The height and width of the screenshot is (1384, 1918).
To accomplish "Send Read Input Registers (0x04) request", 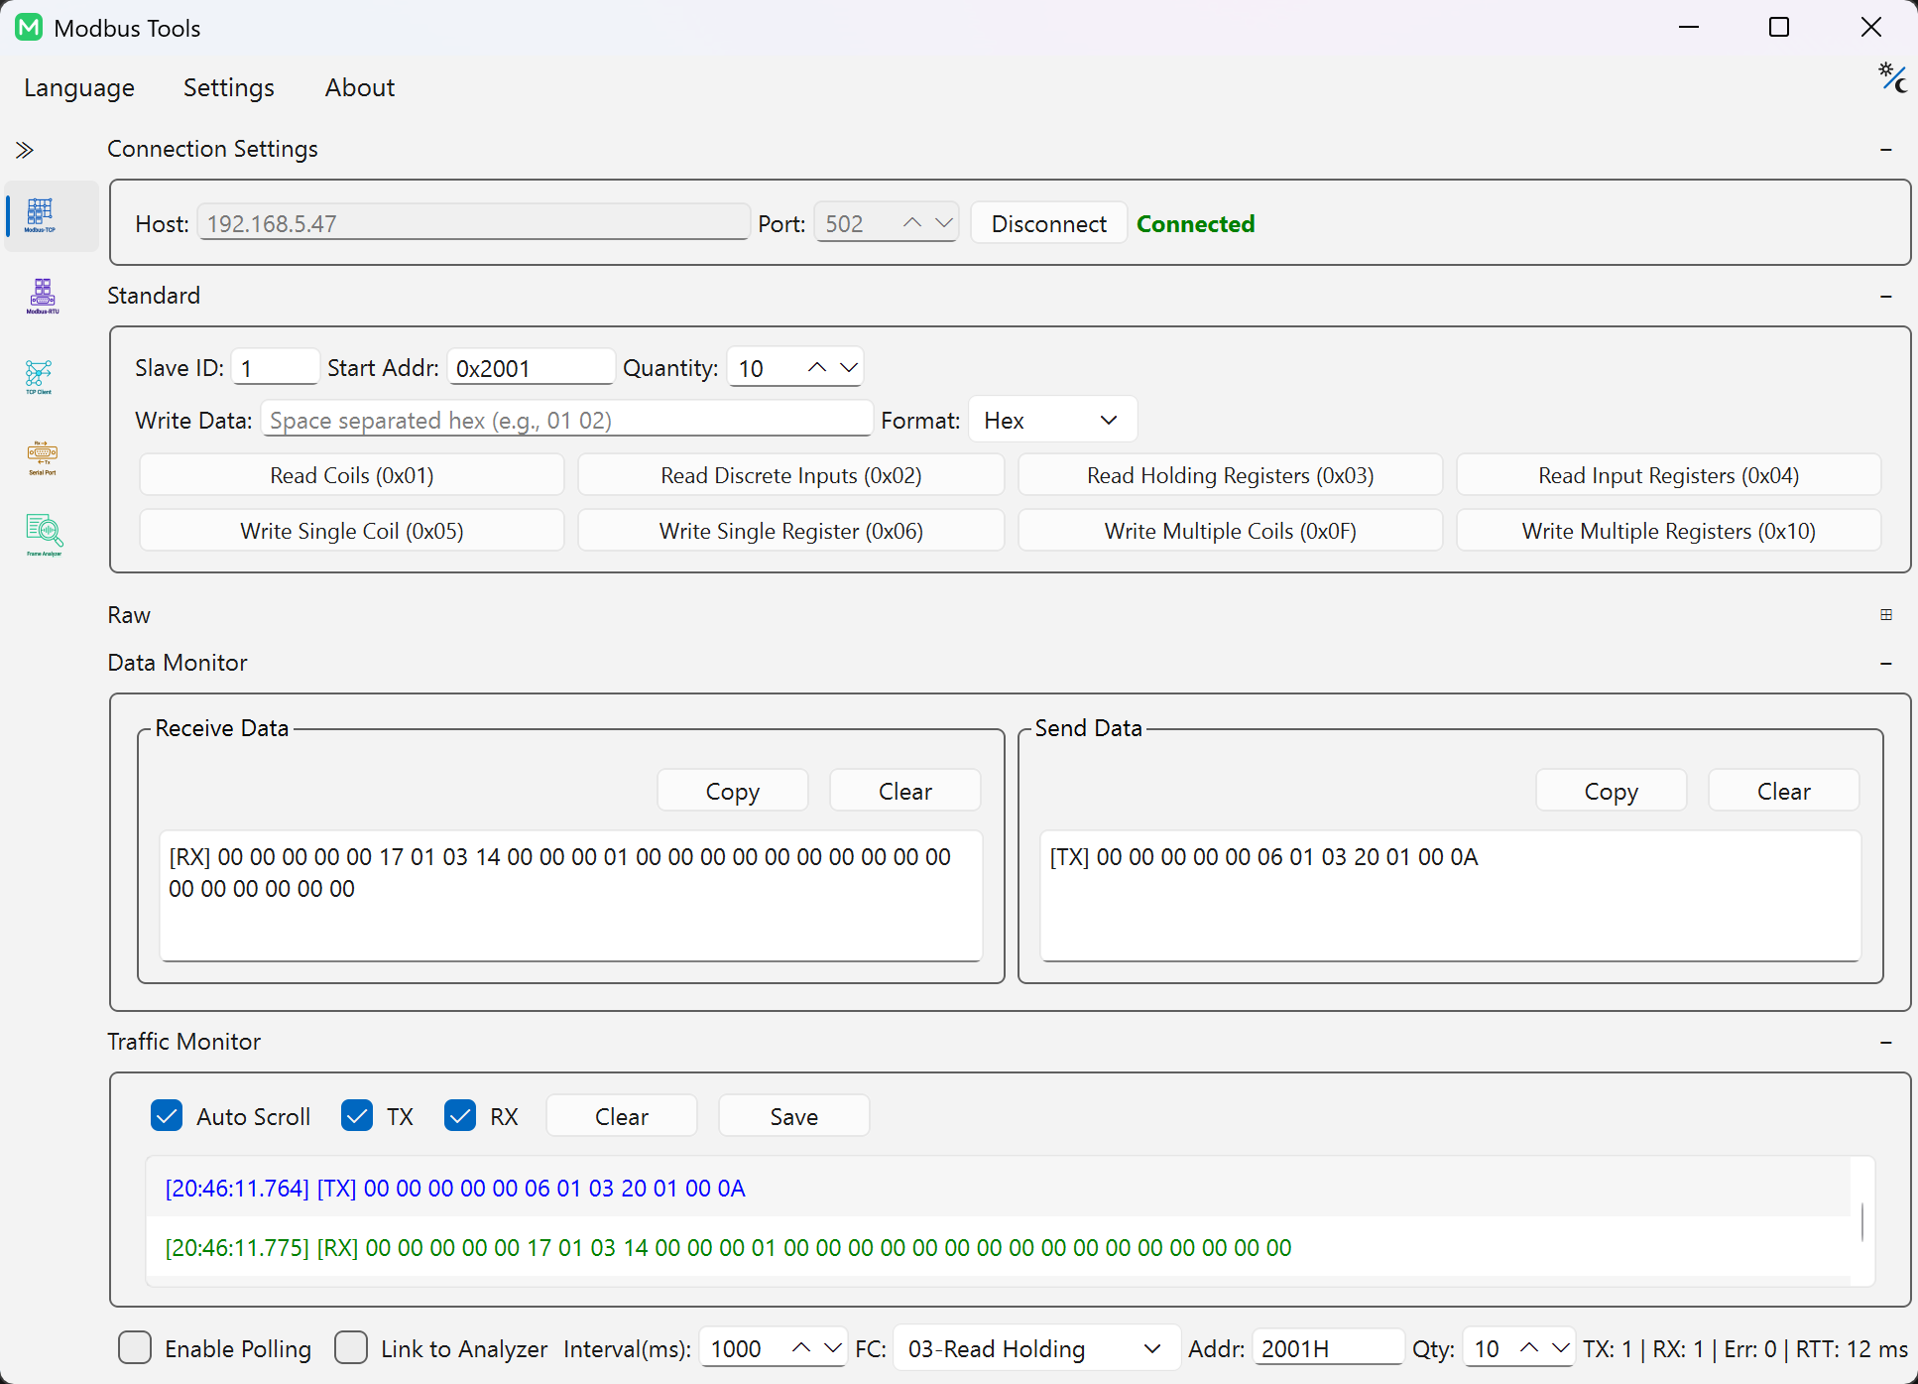I will point(1669,475).
